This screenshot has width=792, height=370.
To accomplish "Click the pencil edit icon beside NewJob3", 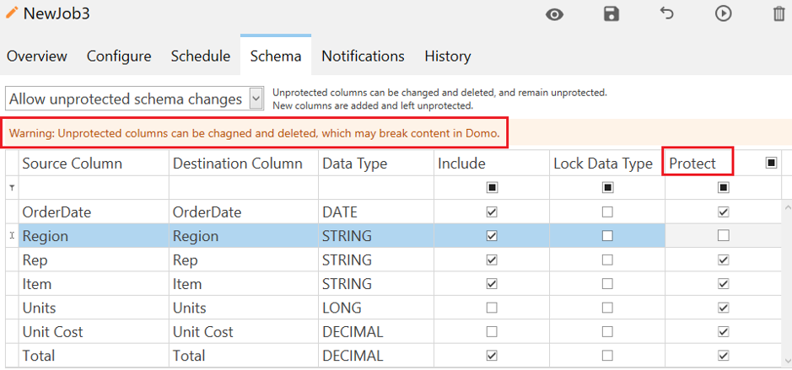I will [12, 13].
